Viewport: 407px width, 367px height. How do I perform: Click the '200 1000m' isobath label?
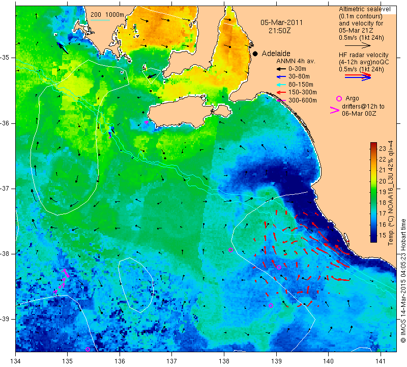(x=107, y=15)
